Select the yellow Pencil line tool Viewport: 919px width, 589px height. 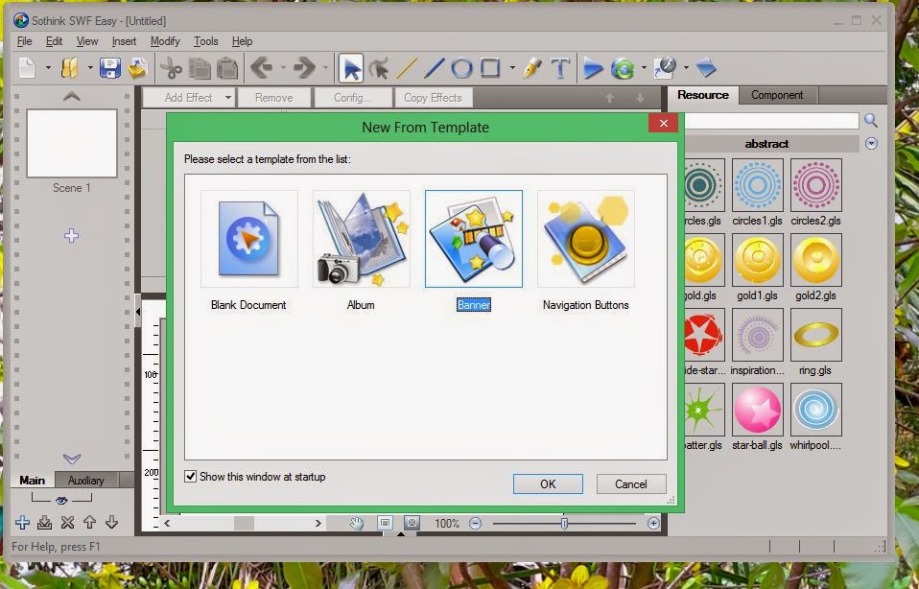pos(407,68)
